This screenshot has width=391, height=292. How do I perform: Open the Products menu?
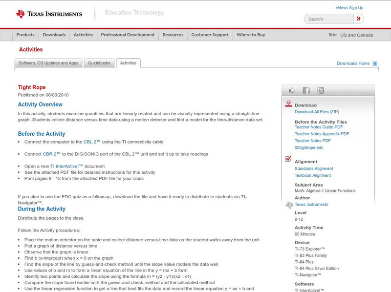pyautogui.click(x=25, y=35)
